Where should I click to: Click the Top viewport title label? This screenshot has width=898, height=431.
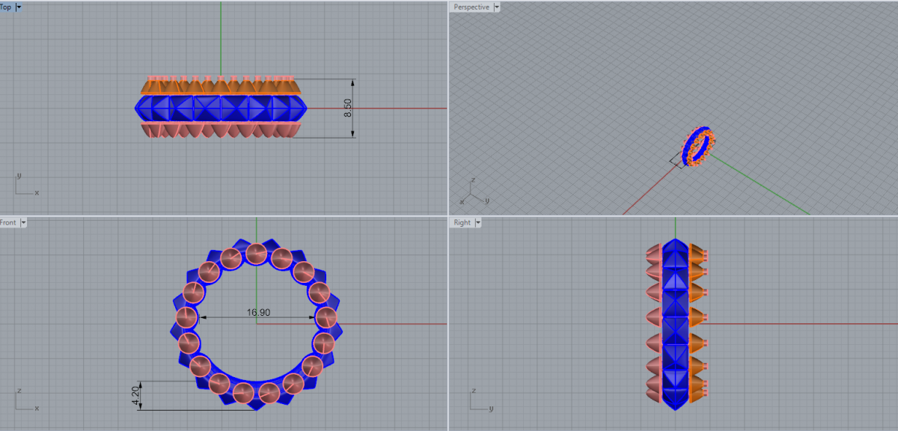[6, 7]
